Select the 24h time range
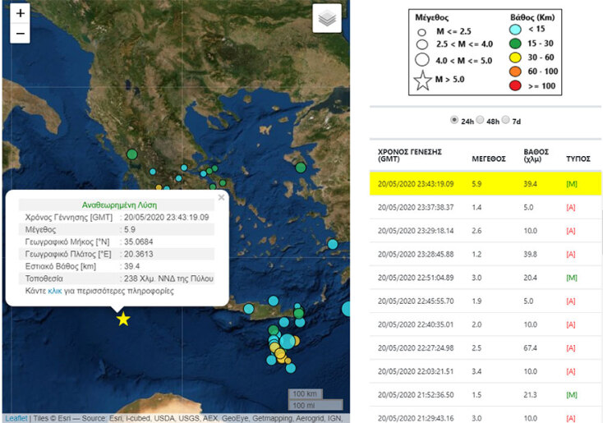 click(454, 121)
